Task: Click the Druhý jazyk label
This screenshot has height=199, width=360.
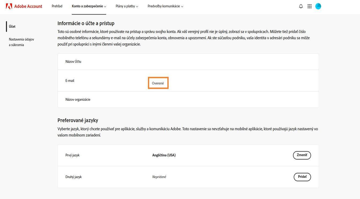Action: coord(73,177)
